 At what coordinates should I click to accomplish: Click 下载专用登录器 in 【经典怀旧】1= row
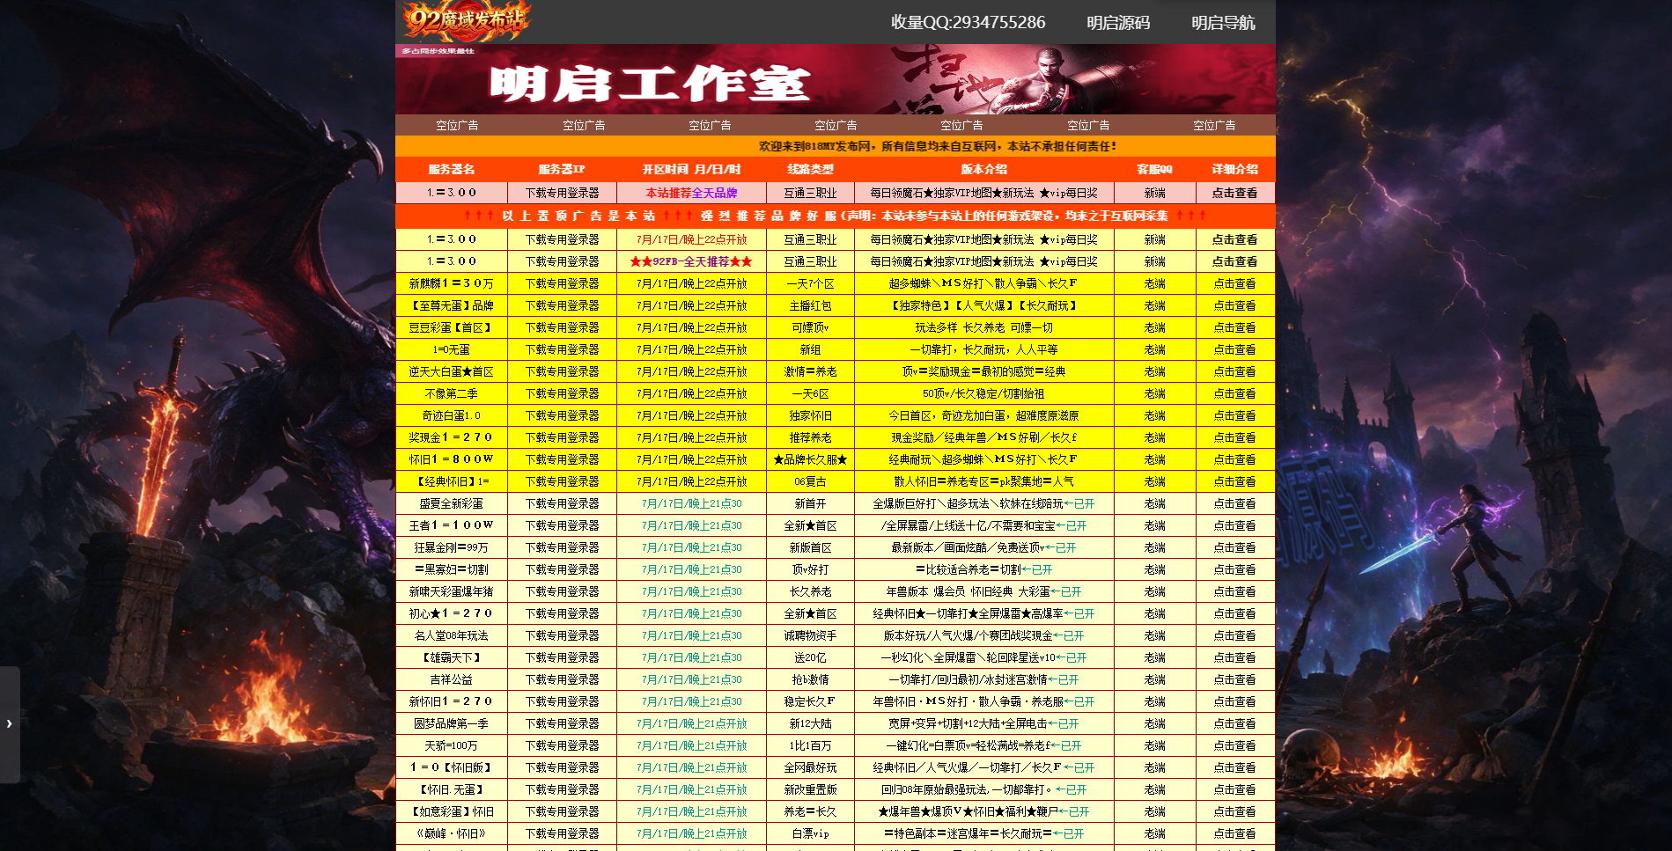[562, 481]
